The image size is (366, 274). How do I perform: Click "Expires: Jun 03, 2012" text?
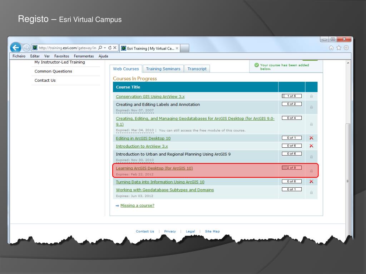coord(134,196)
